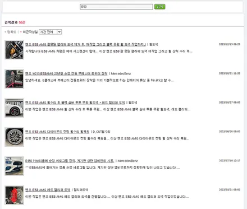Open result title dated 2023/10/27
Viewport: 247px width, 209px height.
75,103
